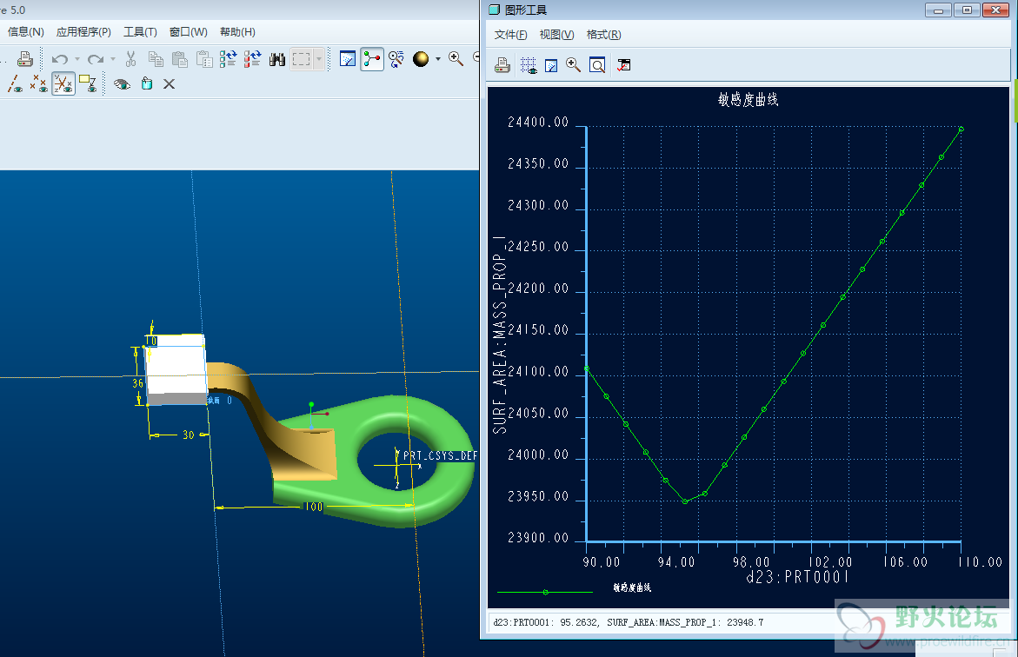Click the 100 dimension on the model

click(314, 507)
